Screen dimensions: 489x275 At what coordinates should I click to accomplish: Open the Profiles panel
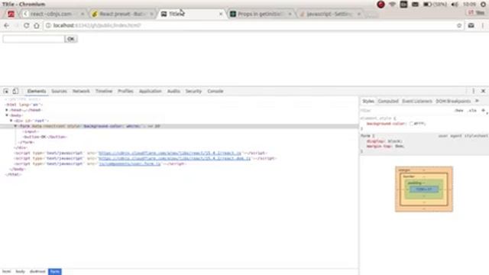125,91
